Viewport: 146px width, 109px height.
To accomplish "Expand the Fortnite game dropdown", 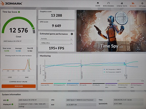I will (x=56, y=39).
